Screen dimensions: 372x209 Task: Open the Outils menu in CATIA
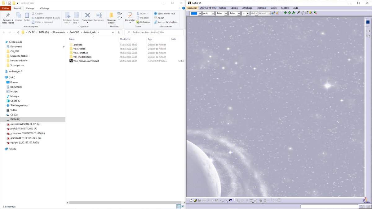click(x=273, y=8)
